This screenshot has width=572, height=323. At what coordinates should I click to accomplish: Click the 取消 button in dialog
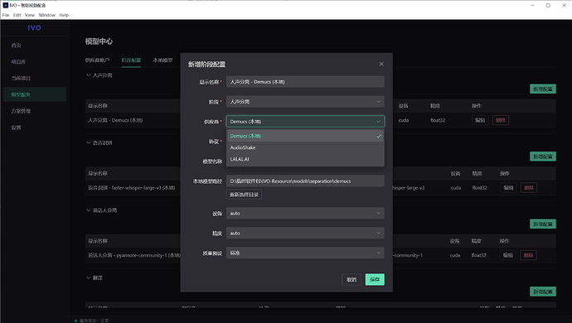click(351, 280)
